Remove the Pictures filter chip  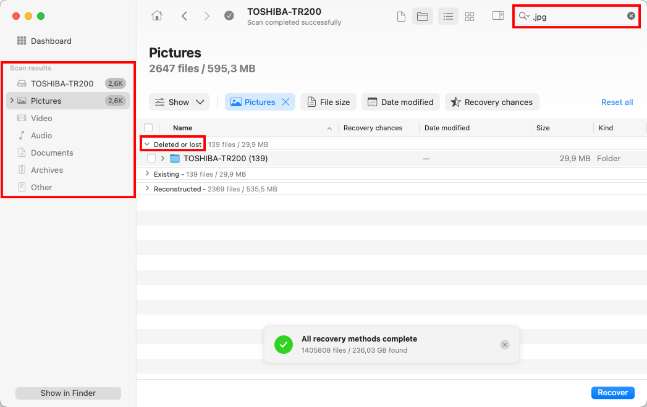tap(285, 103)
